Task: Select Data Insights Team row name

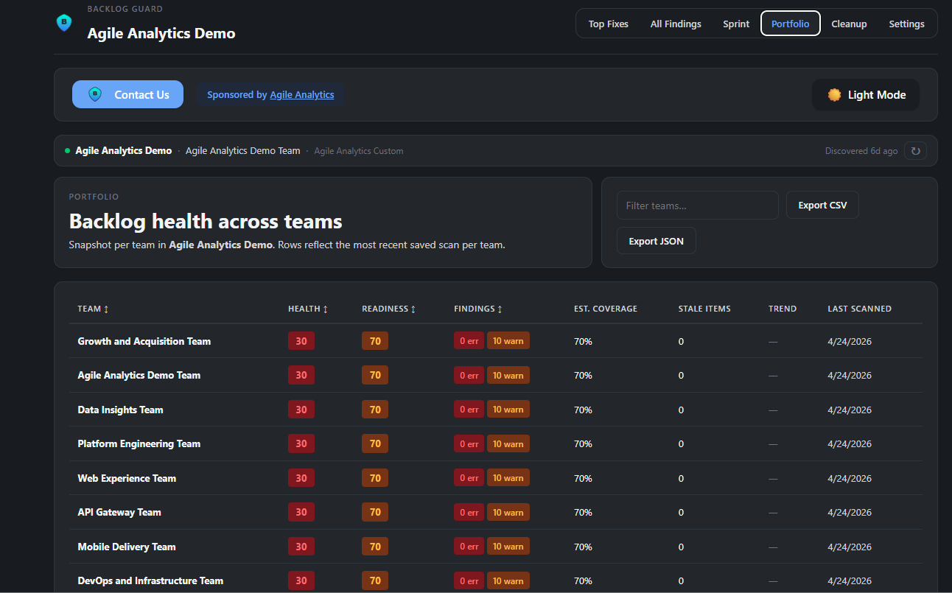Action: pos(120,410)
